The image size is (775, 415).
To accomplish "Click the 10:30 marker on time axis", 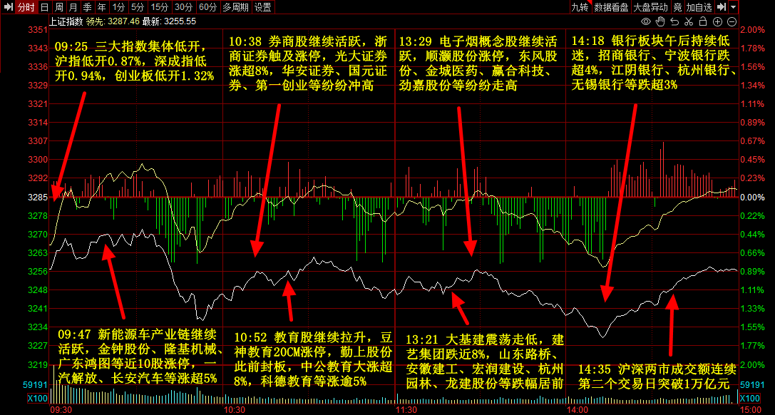I will 235,411.
